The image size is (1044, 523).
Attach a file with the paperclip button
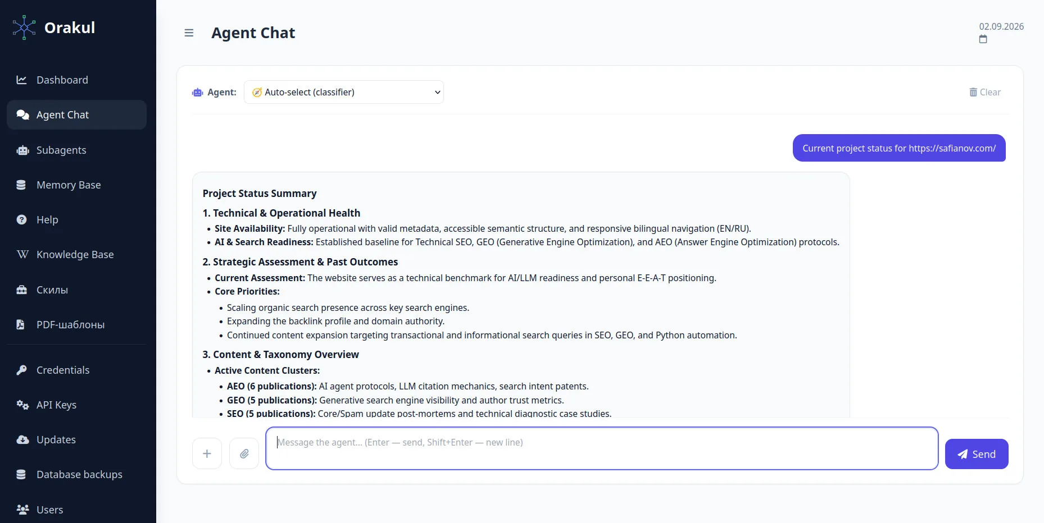pyautogui.click(x=244, y=453)
